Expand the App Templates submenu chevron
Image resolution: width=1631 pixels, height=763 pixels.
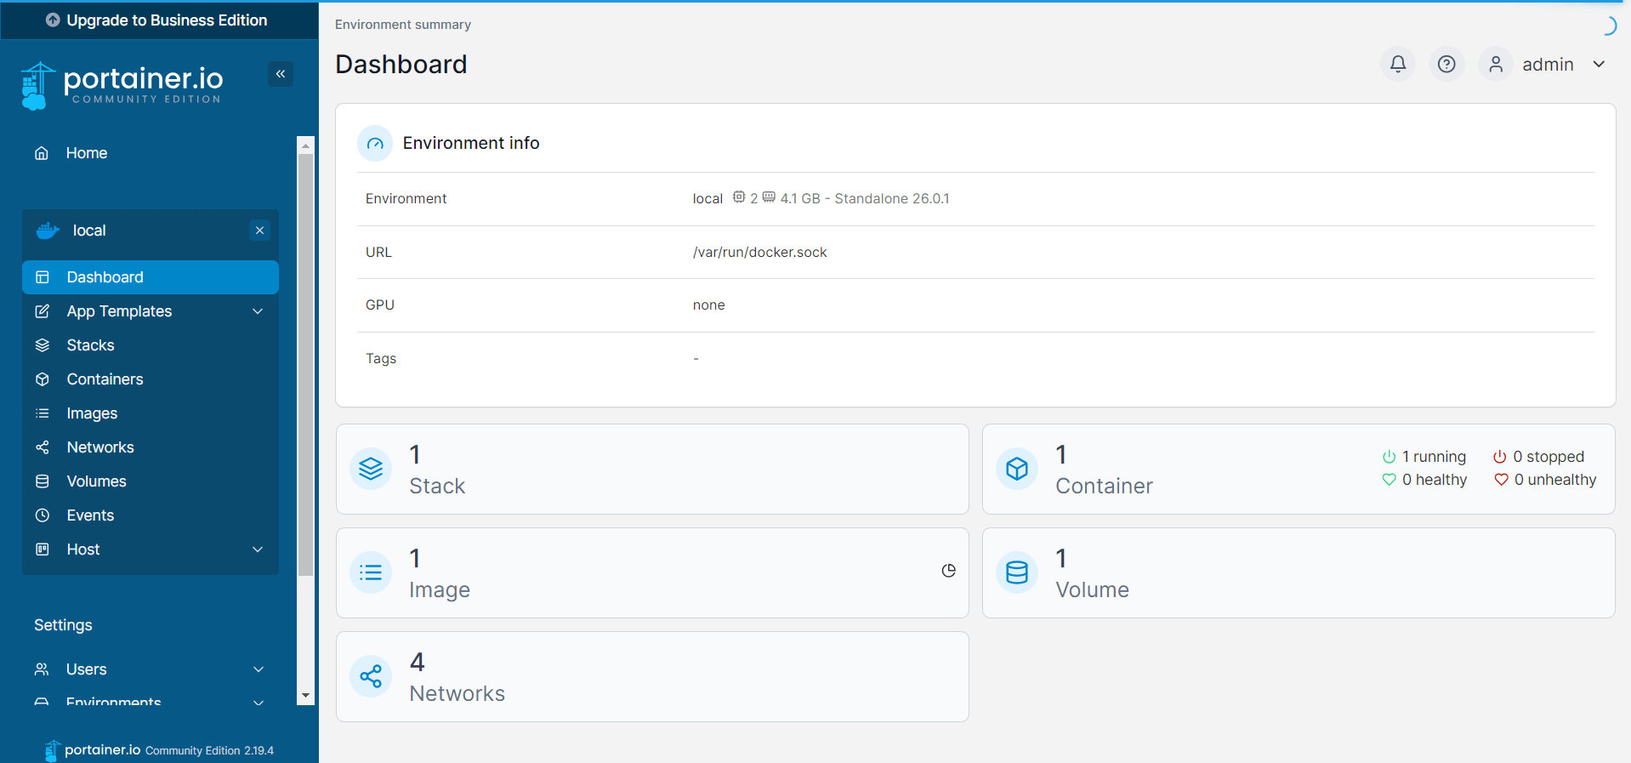[258, 311]
